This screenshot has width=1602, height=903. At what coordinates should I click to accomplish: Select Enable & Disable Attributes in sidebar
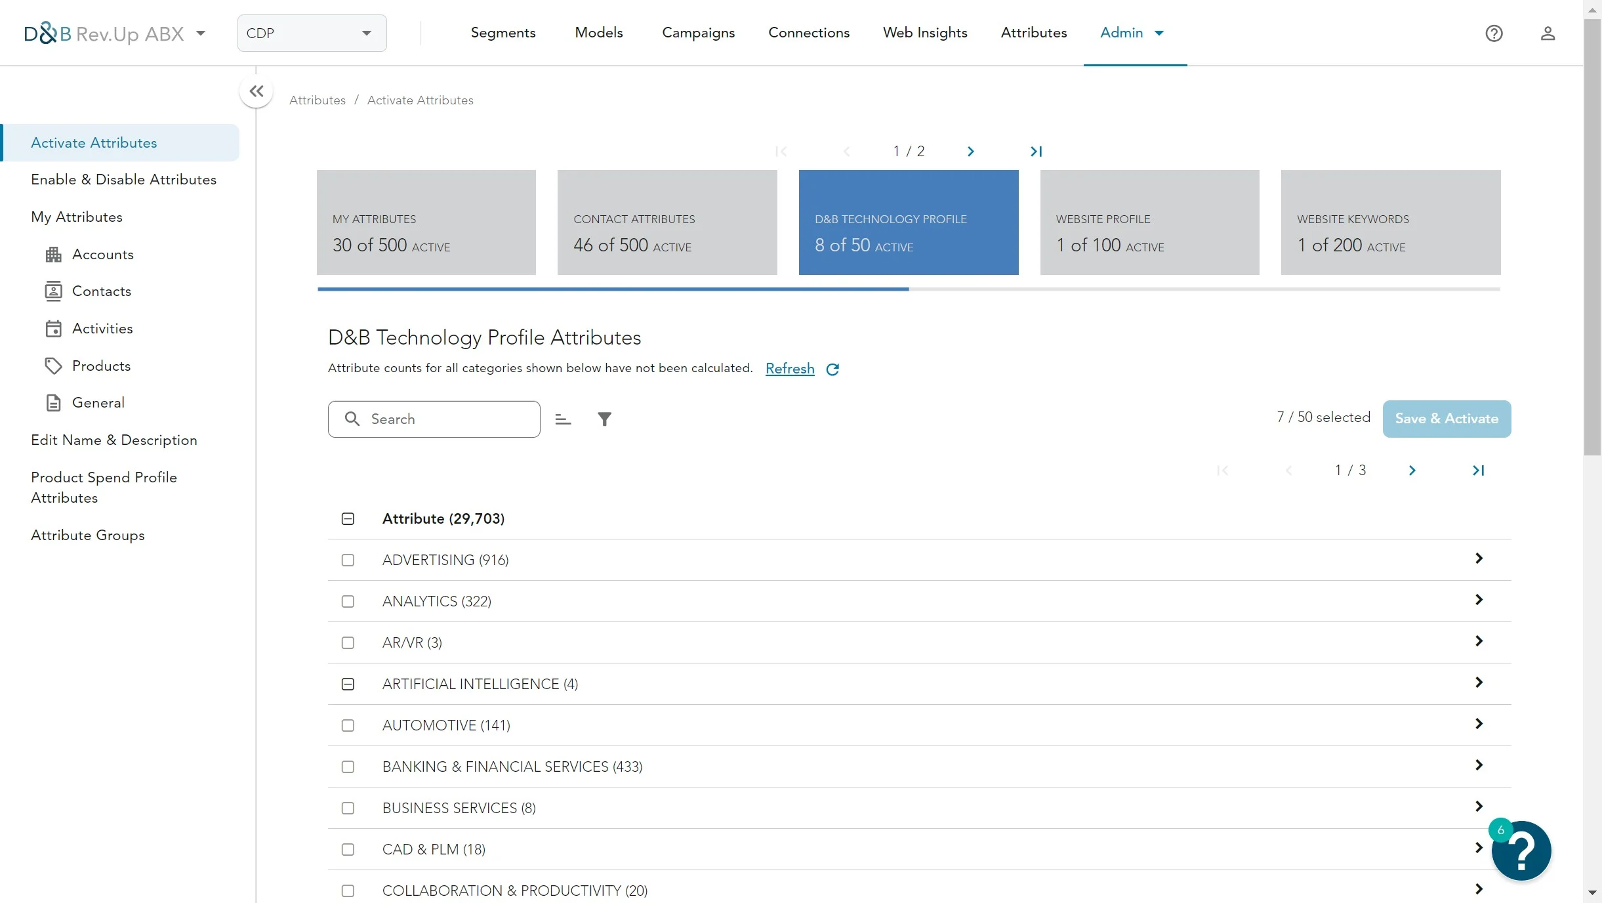point(123,180)
